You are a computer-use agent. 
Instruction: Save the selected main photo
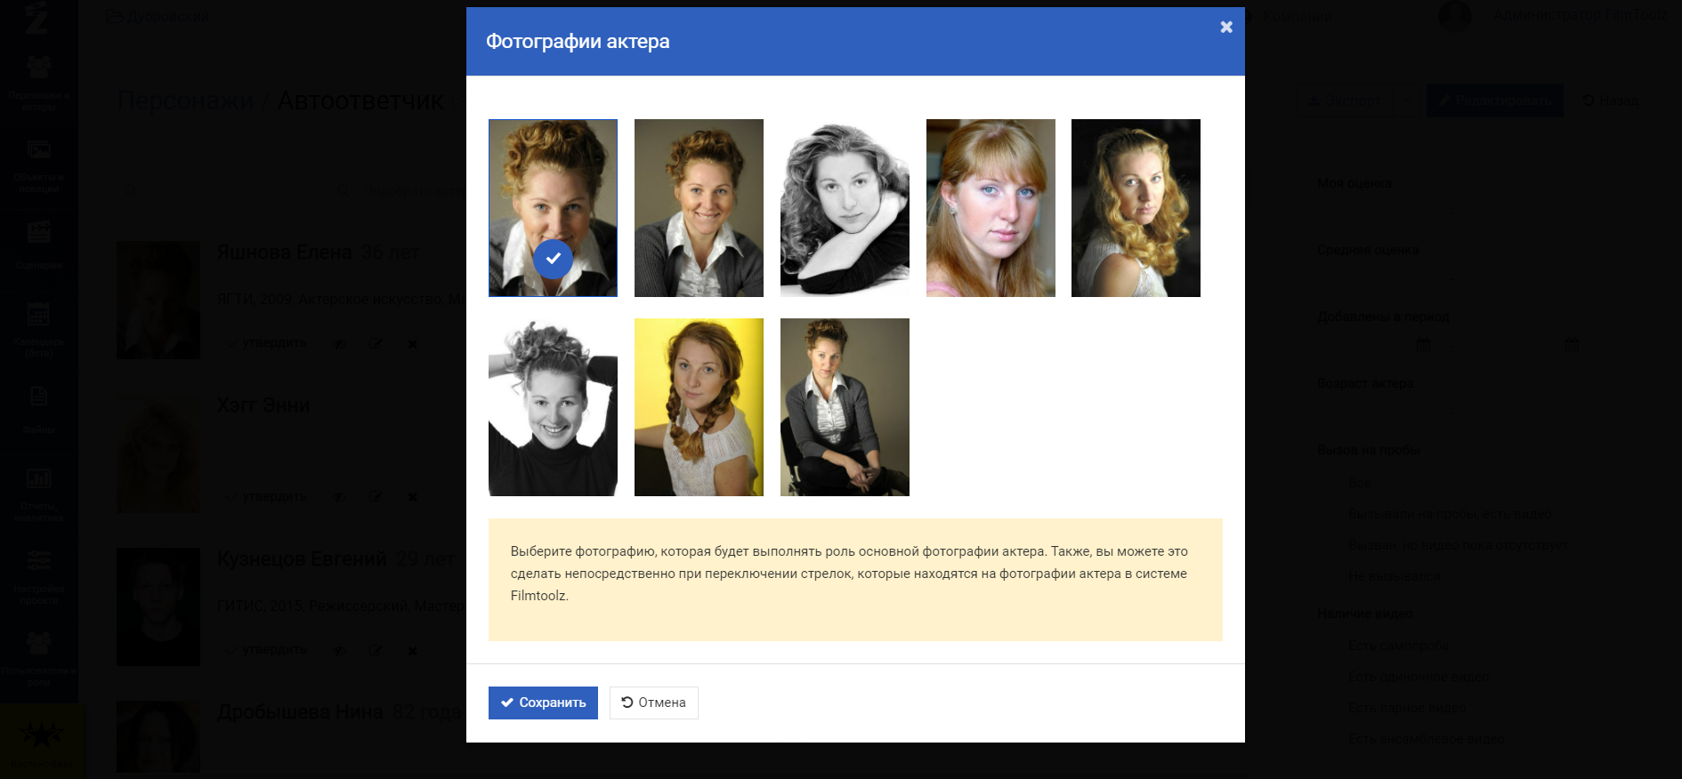543,703
